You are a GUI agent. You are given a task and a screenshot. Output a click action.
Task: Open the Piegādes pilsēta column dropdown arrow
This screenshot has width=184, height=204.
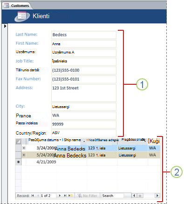point(145,142)
